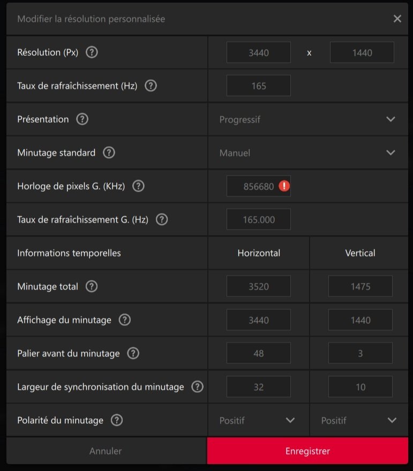
Task: Click Palier avant du minutage help icon
Action: tap(133, 353)
